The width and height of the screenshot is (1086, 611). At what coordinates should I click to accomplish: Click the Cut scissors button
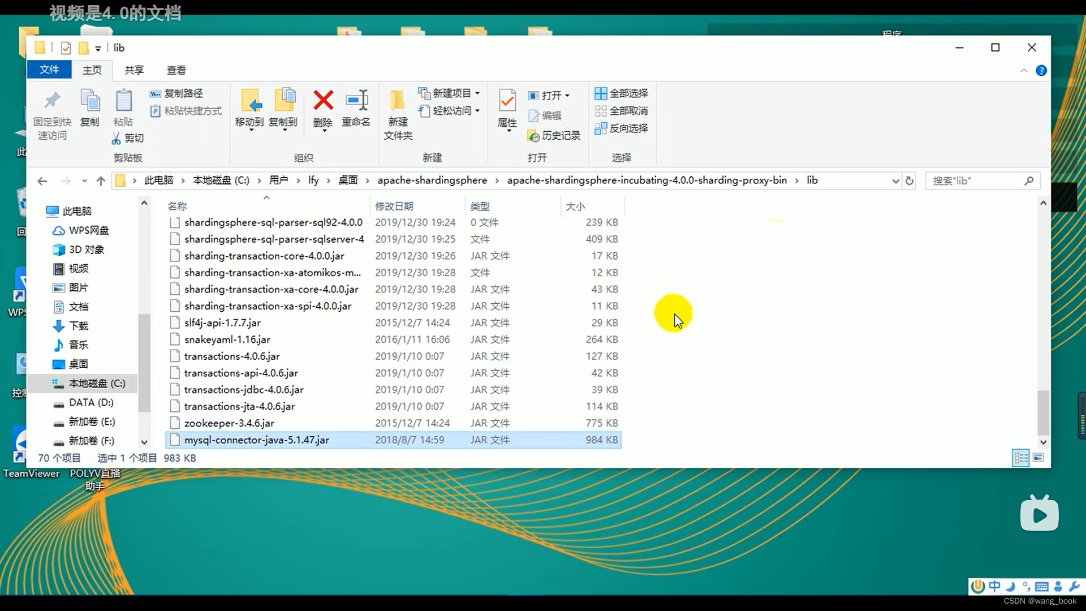[x=128, y=138]
